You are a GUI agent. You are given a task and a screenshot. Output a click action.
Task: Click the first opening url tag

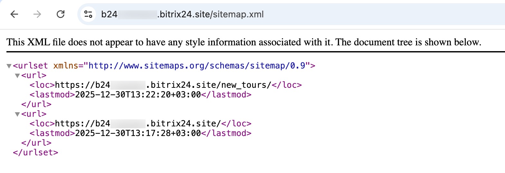pyautogui.click(x=34, y=76)
